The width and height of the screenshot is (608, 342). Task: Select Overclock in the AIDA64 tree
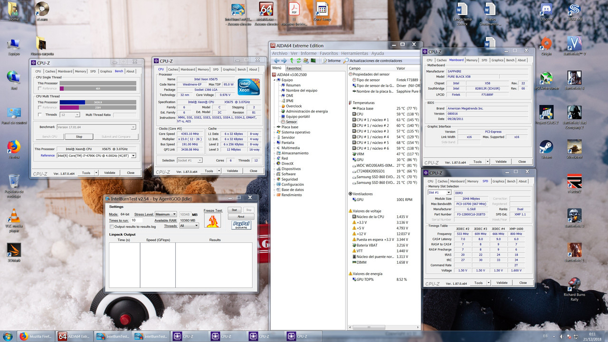(293, 106)
